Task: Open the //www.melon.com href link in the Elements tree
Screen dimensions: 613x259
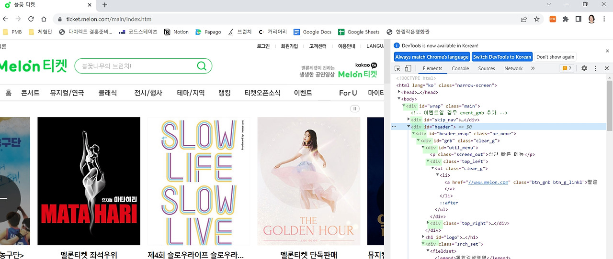Action: (488, 182)
